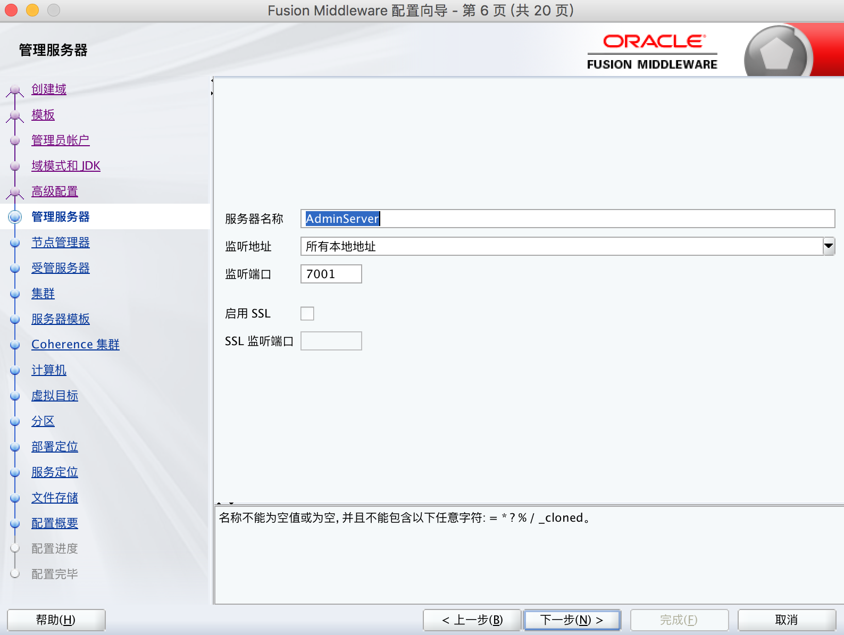Click the step bullet icon beside 计算机
Image resolution: width=844 pixels, height=635 pixels.
tap(15, 371)
